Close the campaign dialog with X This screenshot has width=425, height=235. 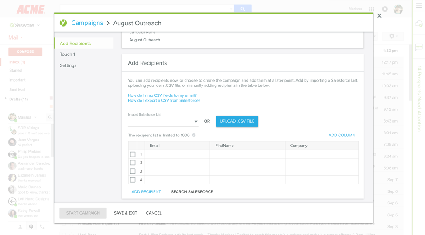pyautogui.click(x=380, y=16)
